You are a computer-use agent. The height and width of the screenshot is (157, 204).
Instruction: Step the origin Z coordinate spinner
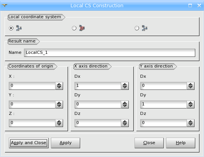(59, 123)
